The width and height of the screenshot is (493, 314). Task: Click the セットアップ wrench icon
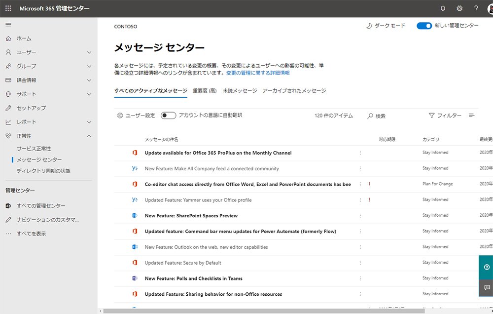[x=8, y=108]
